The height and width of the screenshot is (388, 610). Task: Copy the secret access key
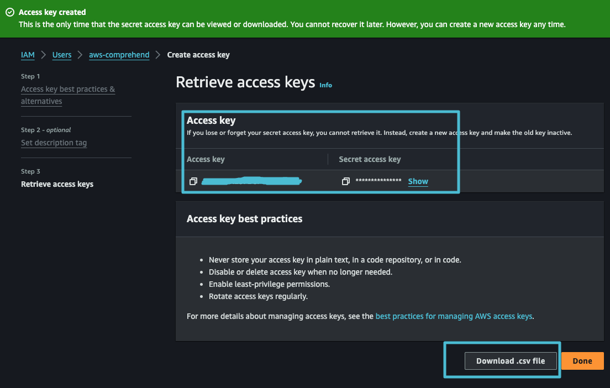tap(346, 181)
